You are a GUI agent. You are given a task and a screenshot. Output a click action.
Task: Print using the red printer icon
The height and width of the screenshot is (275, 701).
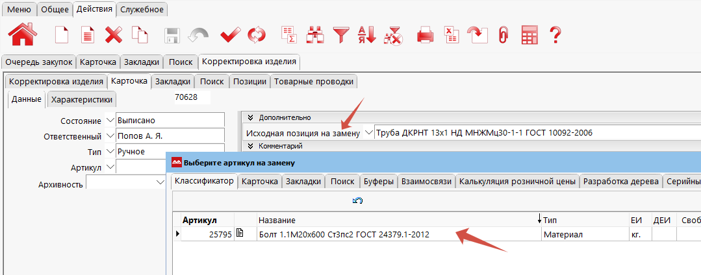tap(425, 35)
